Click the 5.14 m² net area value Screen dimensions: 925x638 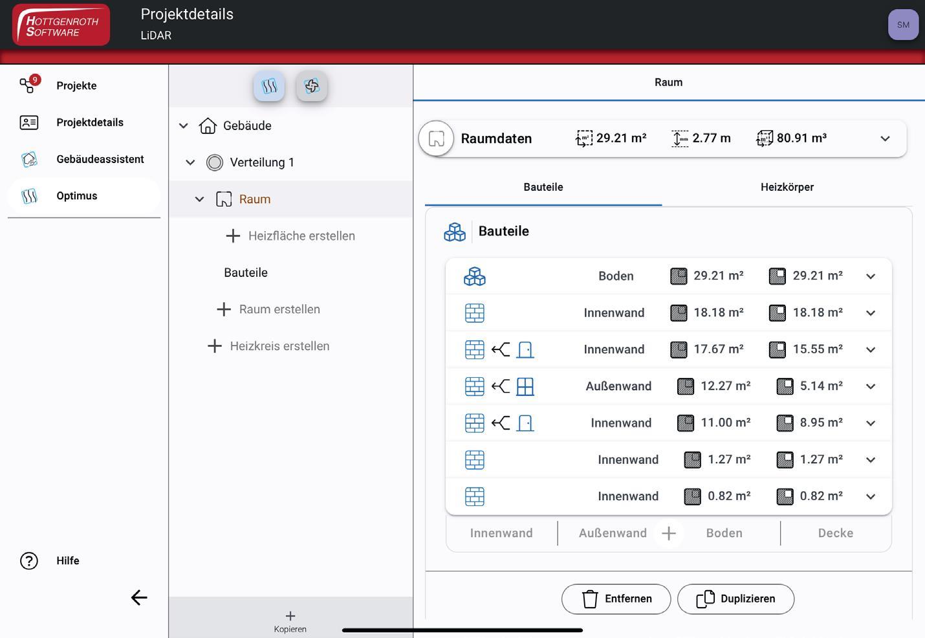822,386
